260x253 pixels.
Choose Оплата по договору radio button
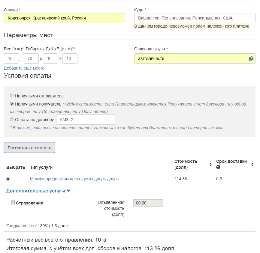click(12, 120)
